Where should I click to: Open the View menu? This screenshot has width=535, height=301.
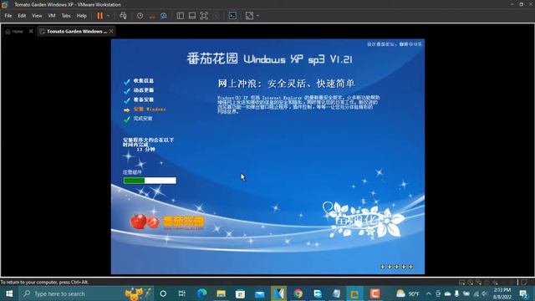[x=37, y=16]
